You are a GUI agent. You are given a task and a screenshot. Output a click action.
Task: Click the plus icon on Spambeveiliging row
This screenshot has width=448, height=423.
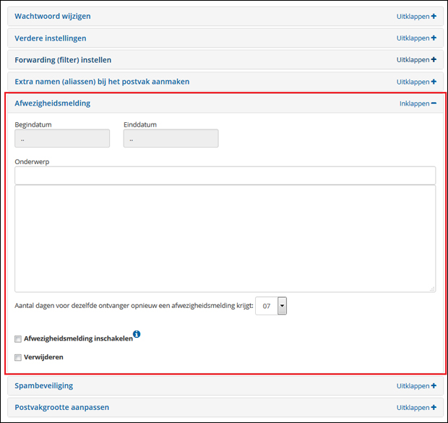pyautogui.click(x=434, y=386)
